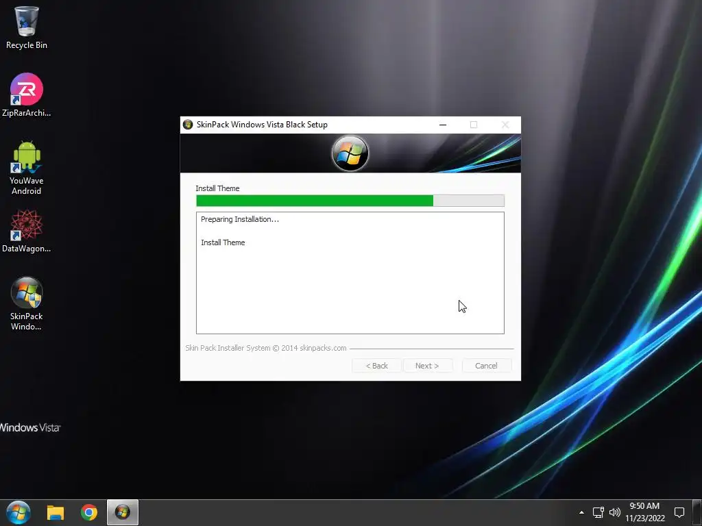
Task: Click the green installation progress bar
Action: tap(350, 201)
